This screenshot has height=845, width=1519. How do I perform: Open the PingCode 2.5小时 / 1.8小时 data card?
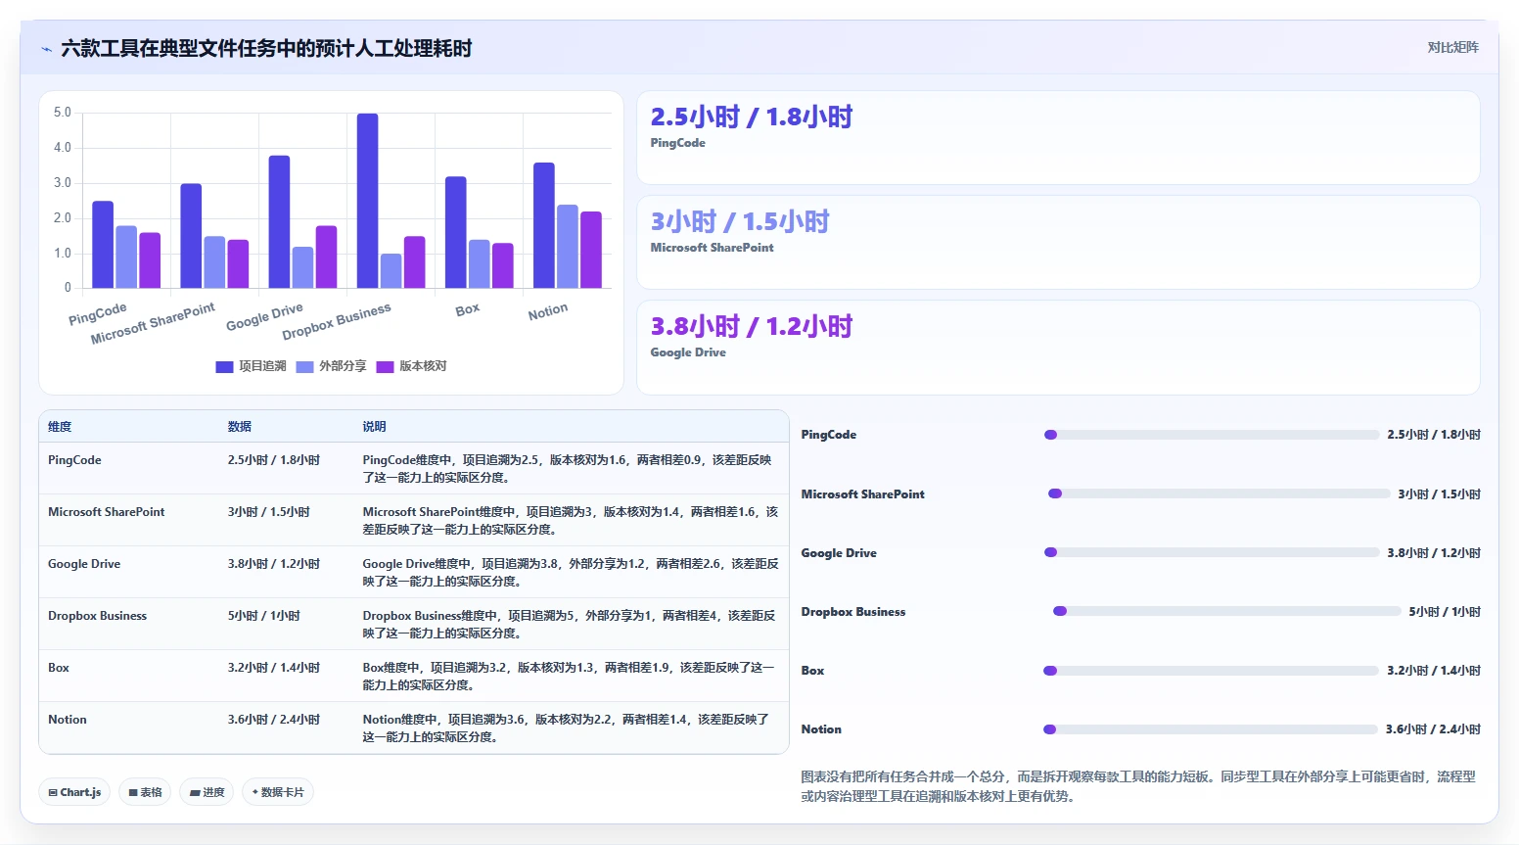[1058, 138]
